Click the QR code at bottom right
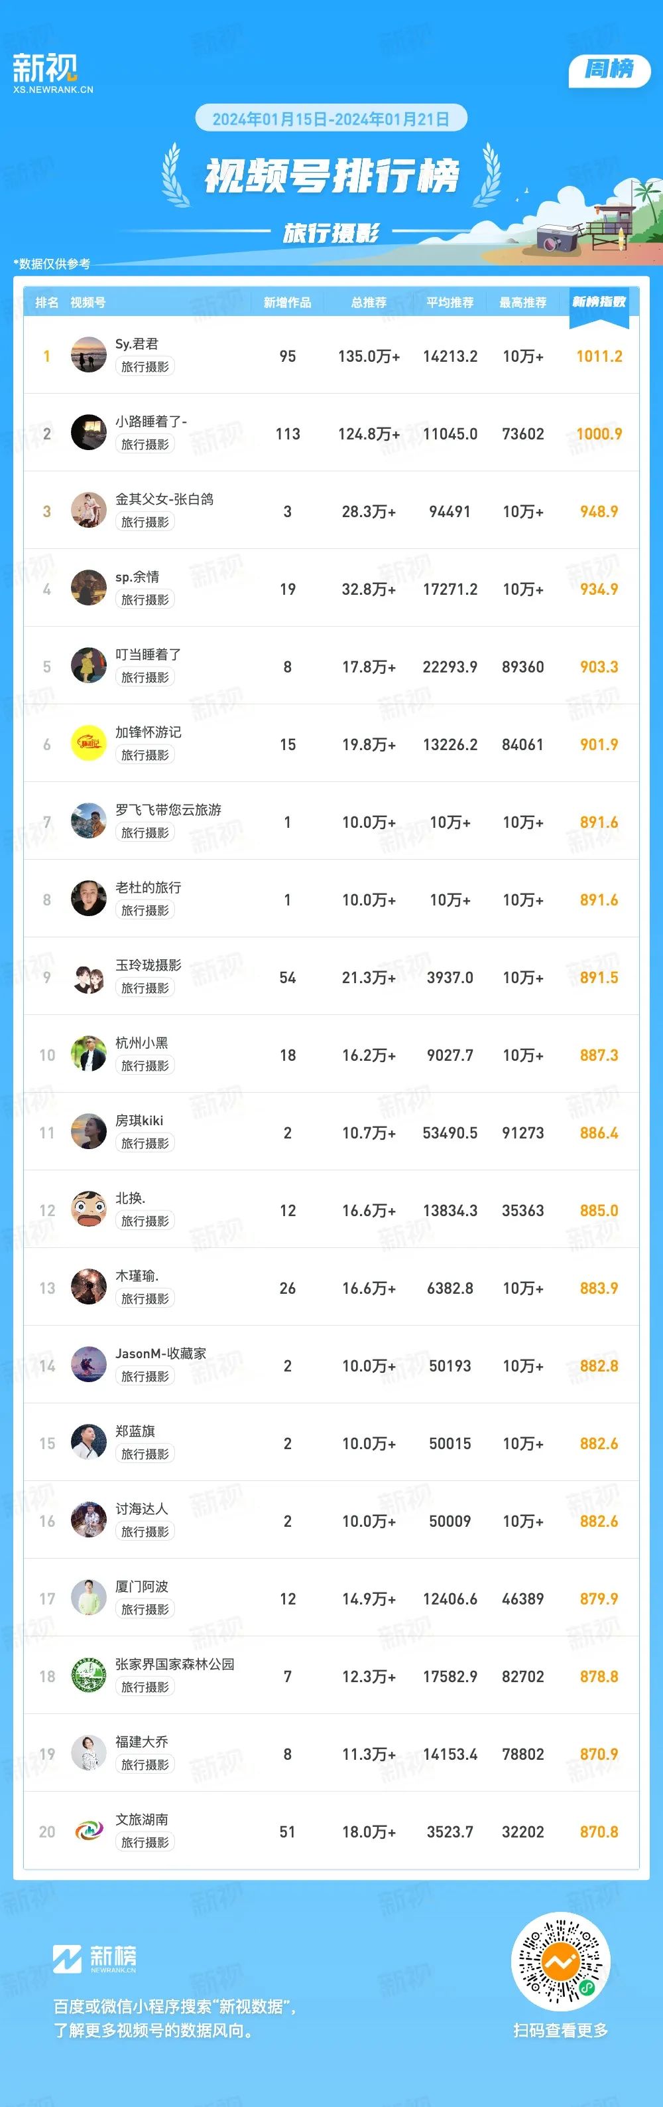Screen dimensions: 663x2107 [x=561, y=1962]
